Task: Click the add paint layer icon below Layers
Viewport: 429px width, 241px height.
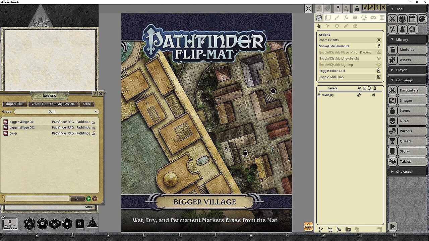Action: [321, 229]
